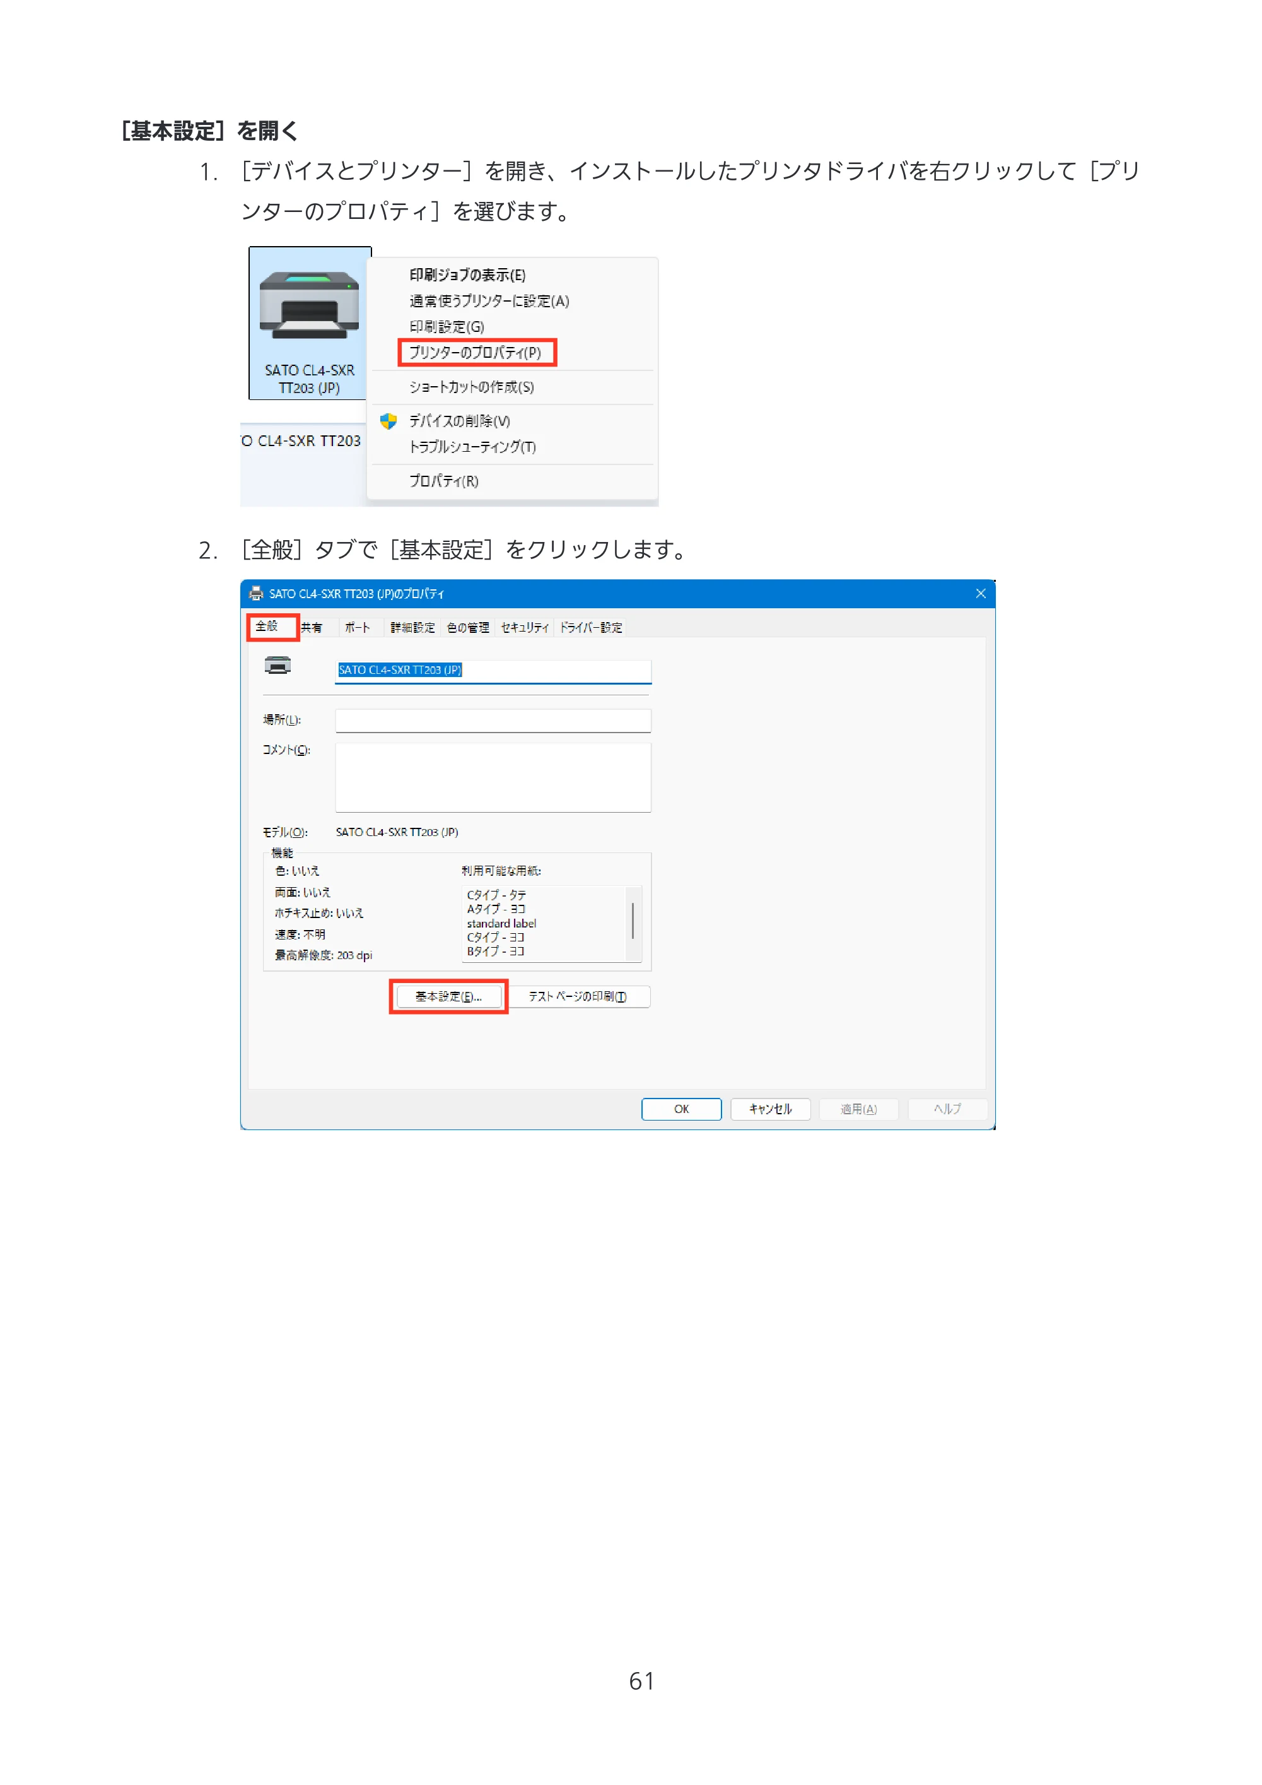Viewport: 1262px width, 1785px height.
Task: Click the ヘルプ button
Action: click(x=947, y=1109)
